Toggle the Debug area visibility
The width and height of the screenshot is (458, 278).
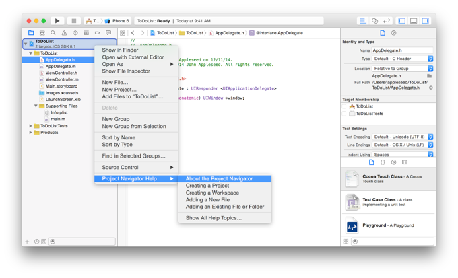point(414,20)
